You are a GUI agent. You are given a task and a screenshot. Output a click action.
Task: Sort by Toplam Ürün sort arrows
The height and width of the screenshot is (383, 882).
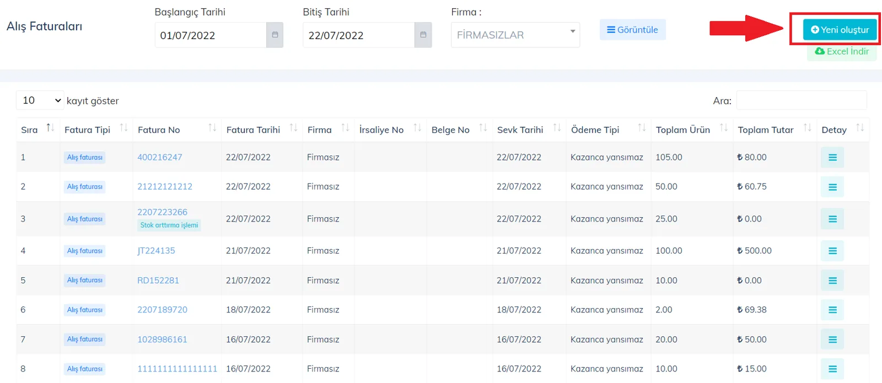pos(724,128)
